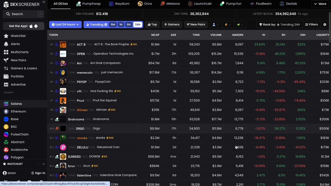Sort by the LIQUIDITY column header
Screen dimensions: 331x186
322,35
